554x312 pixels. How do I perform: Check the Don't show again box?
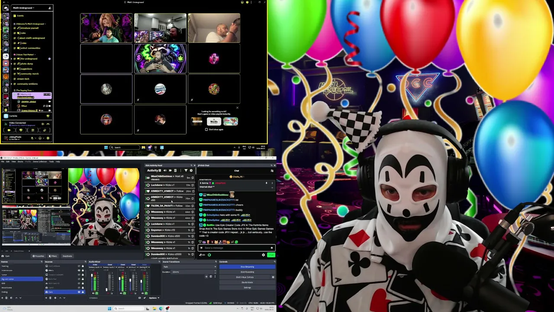tap(206, 129)
